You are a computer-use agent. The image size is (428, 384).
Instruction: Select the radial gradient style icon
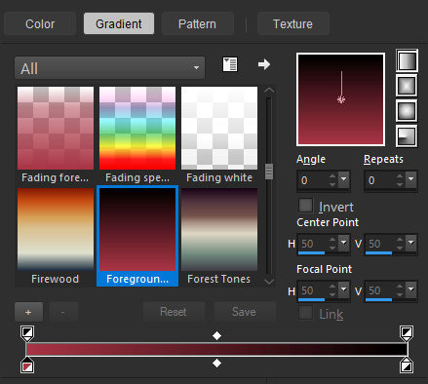point(407,135)
